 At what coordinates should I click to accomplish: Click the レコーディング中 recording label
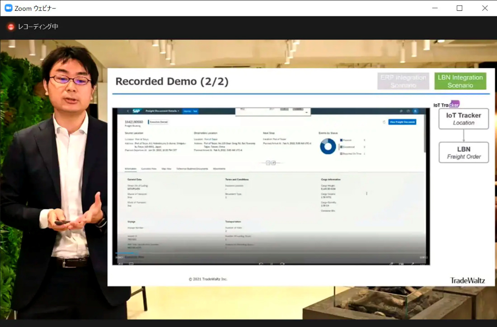click(38, 27)
